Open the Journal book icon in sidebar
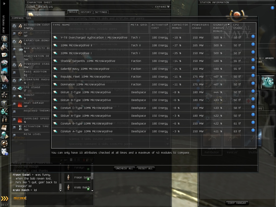This screenshot has width=276, height=207. pyautogui.click(x=4, y=127)
